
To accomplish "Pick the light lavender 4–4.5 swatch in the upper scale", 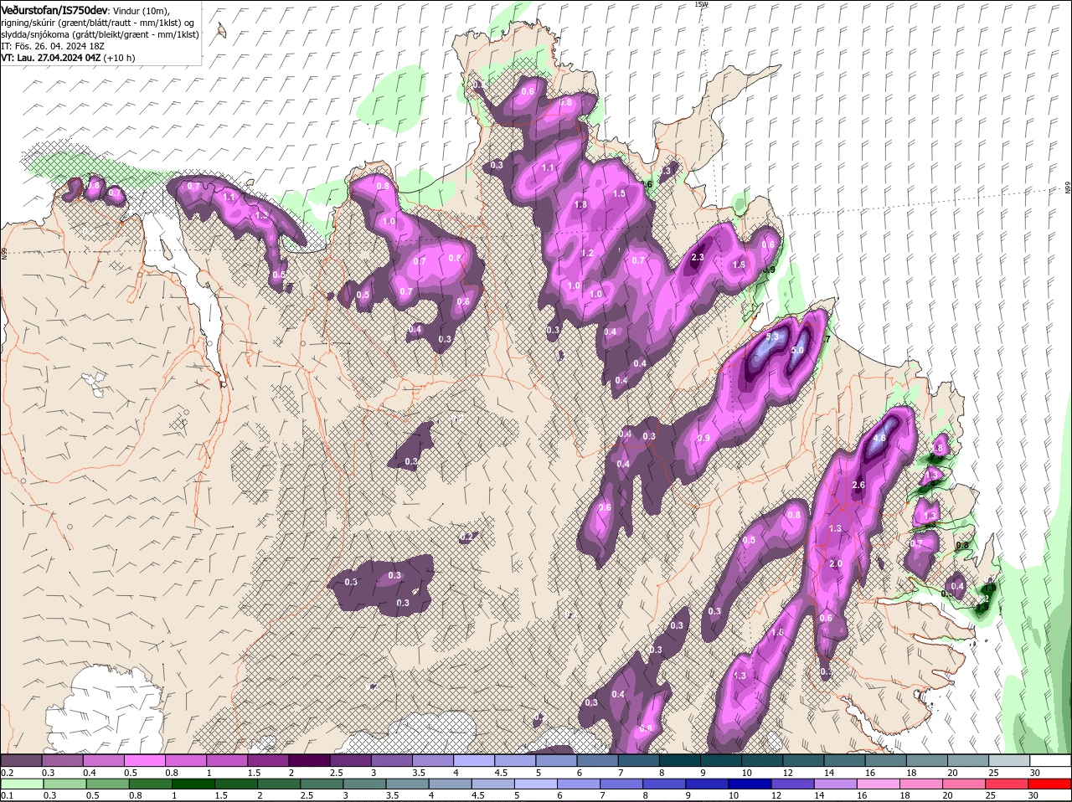I will coord(474,760).
